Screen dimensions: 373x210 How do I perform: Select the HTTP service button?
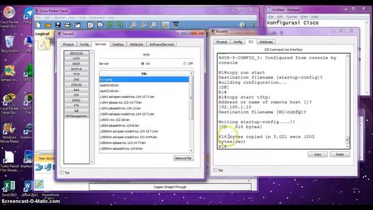tap(76, 58)
